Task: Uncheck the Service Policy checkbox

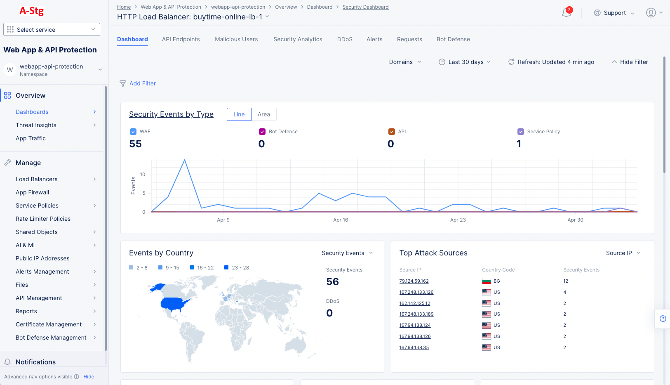Action: point(520,131)
